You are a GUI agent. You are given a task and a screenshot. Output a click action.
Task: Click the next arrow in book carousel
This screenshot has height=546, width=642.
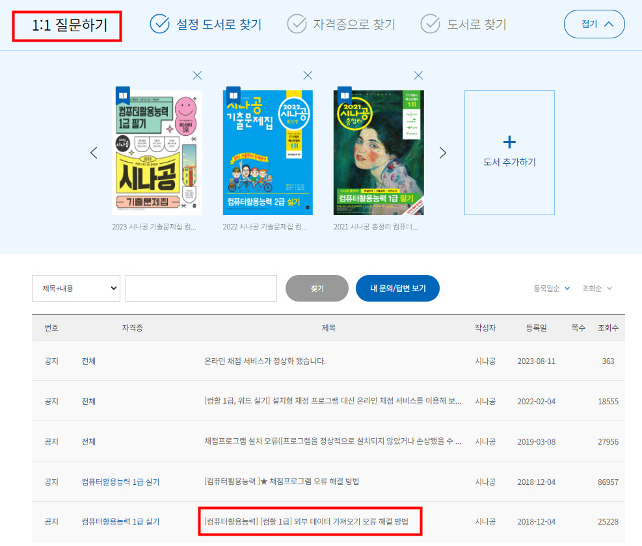point(443,153)
